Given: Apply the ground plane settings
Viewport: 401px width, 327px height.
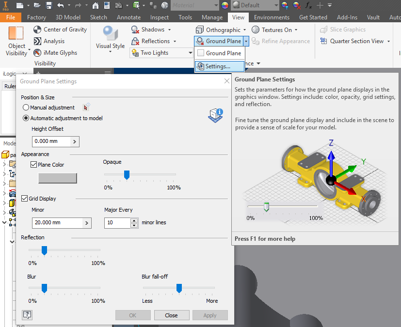Looking at the screenshot, I should (x=210, y=315).
